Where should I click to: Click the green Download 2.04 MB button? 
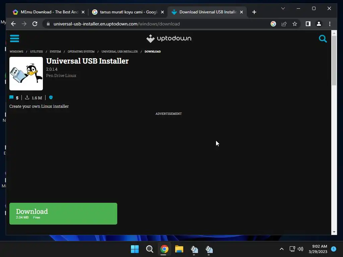tap(63, 213)
